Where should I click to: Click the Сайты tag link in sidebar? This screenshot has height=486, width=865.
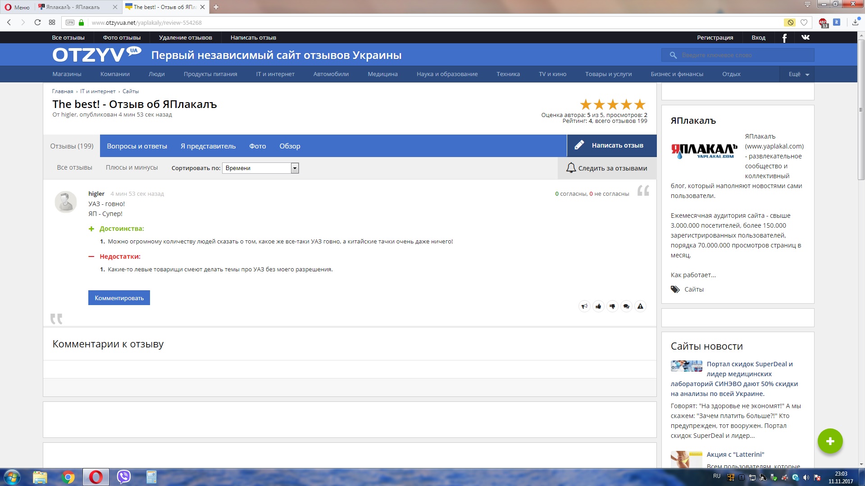point(694,289)
